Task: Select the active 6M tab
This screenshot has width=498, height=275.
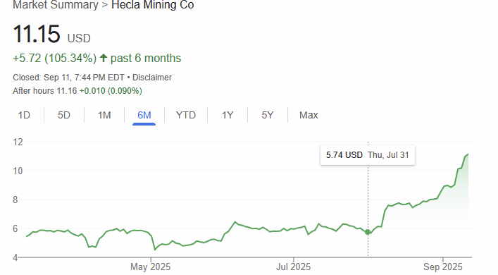Action: [x=144, y=115]
